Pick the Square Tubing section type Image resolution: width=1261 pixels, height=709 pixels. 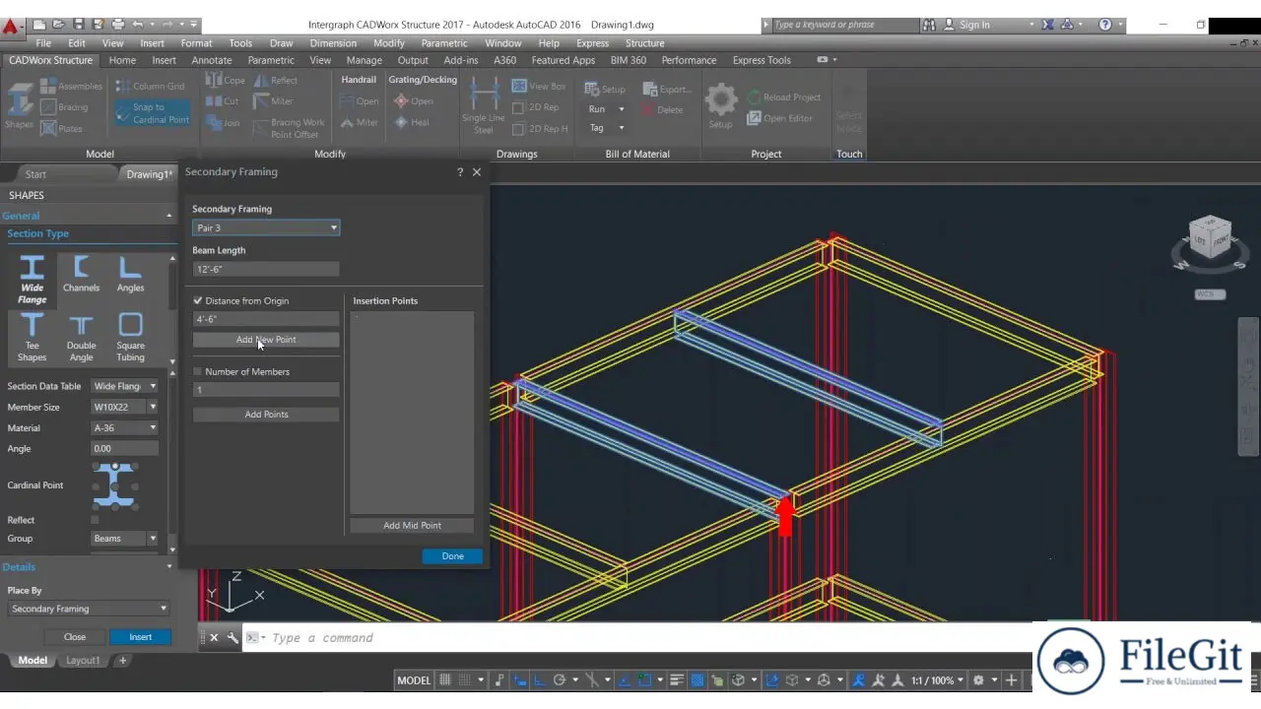click(130, 338)
